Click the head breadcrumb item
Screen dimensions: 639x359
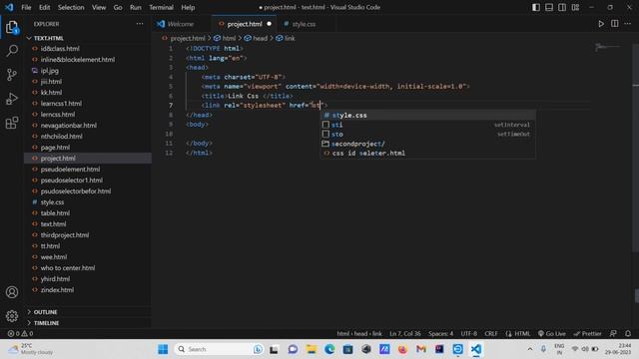pyautogui.click(x=256, y=38)
